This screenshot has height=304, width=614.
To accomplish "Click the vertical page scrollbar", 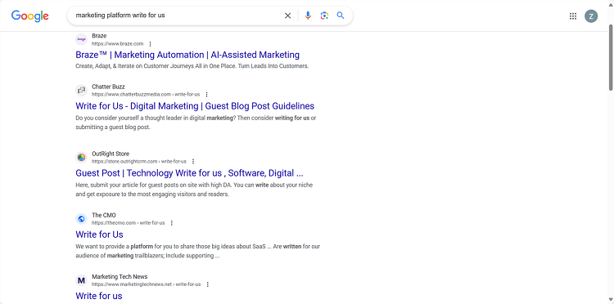I will tap(611, 57).
